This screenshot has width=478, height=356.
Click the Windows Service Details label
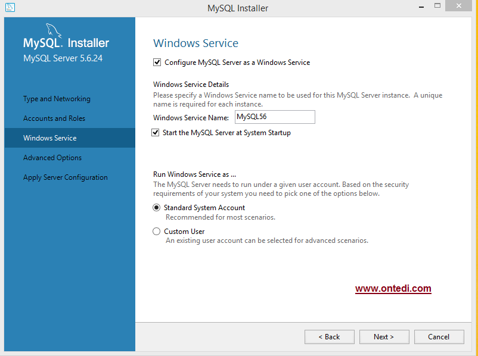(191, 85)
